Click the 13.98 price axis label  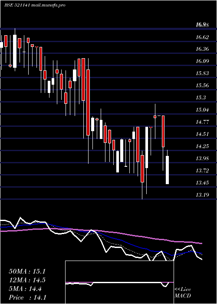click(x=202, y=158)
